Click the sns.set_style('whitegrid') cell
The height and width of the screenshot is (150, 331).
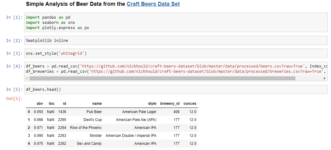tap(176, 53)
